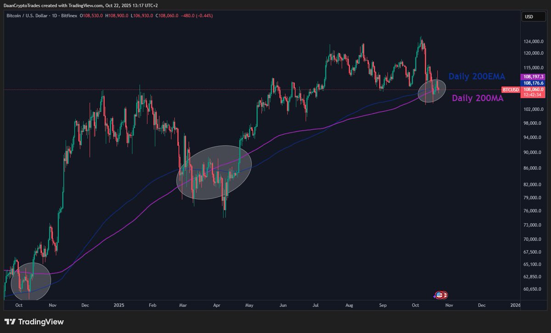Click the 2025 label on the time axis
The width and height of the screenshot is (551, 333).
click(x=119, y=305)
